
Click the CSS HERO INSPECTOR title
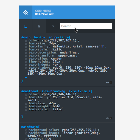[x=44, y=12]
